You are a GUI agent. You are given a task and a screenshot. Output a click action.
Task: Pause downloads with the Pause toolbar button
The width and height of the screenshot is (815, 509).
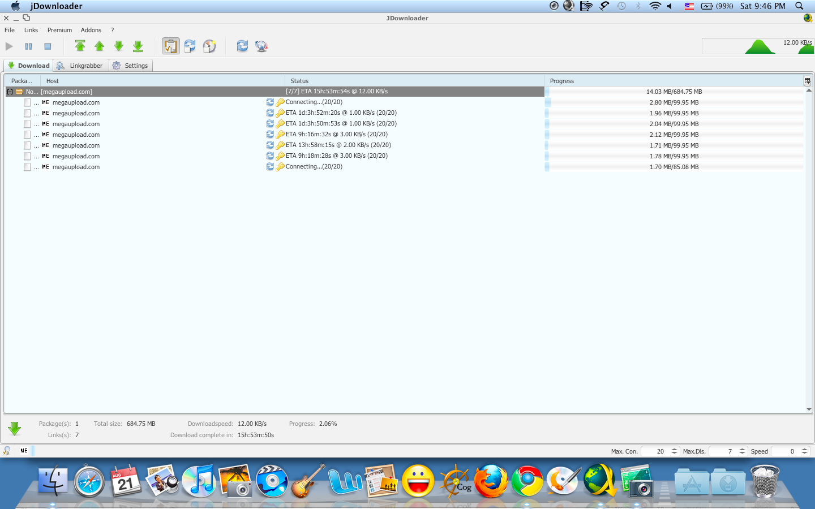tap(28, 46)
